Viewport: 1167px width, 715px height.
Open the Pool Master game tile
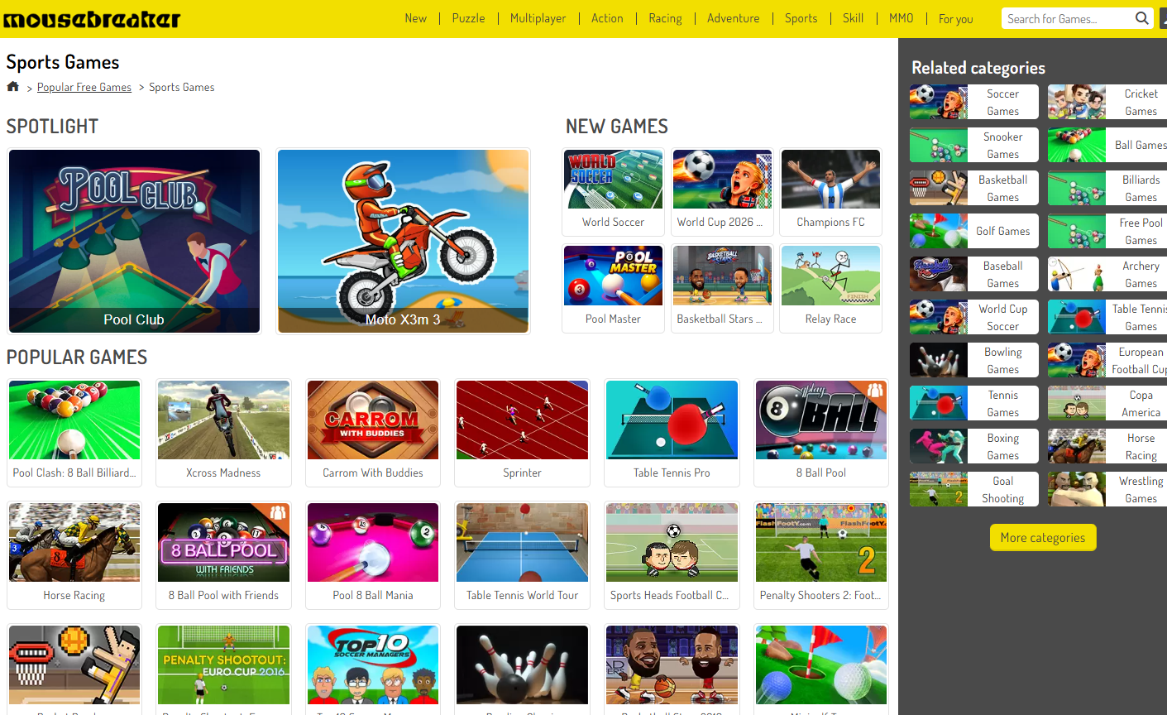point(613,289)
